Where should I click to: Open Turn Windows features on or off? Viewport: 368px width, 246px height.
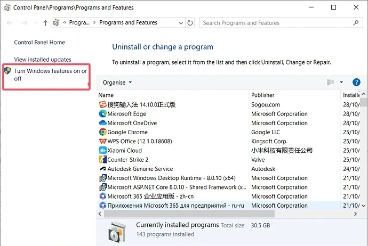[50, 75]
